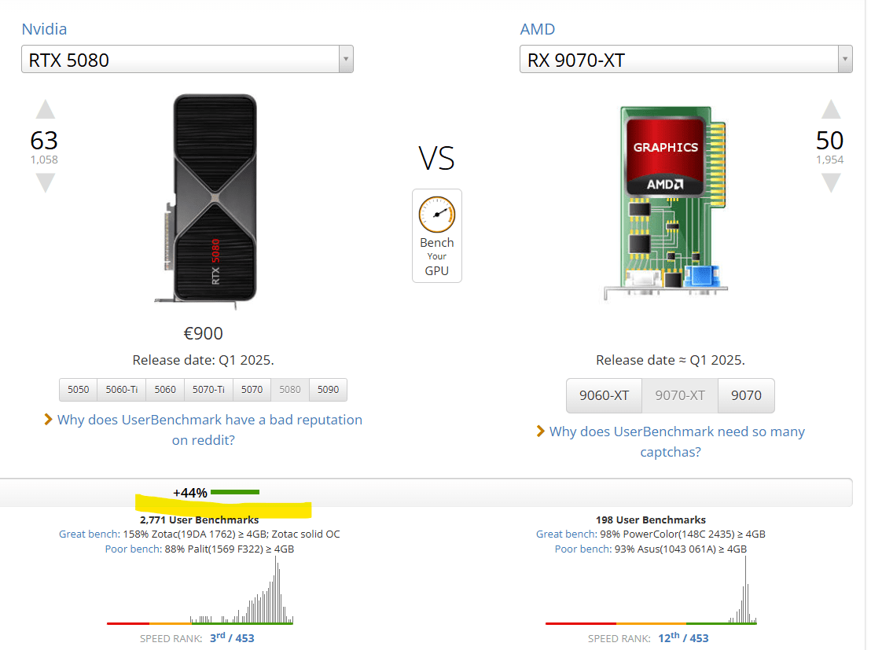Switch to the 9070-XT model button

point(680,395)
